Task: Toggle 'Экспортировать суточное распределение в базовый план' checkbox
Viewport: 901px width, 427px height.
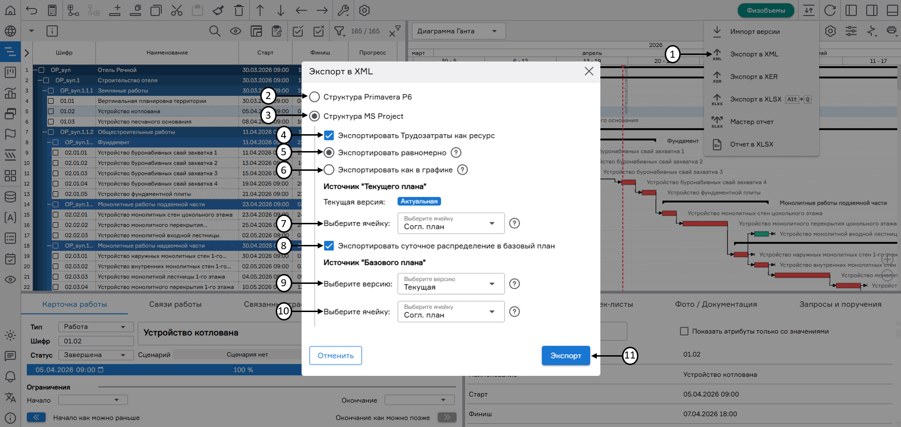Action: pos(329,246)
